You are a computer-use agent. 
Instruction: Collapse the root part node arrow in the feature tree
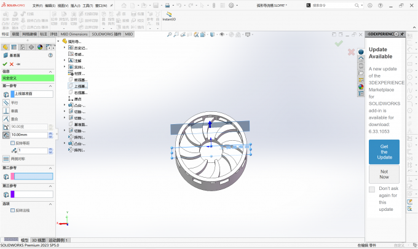click(x=58, y=41)
